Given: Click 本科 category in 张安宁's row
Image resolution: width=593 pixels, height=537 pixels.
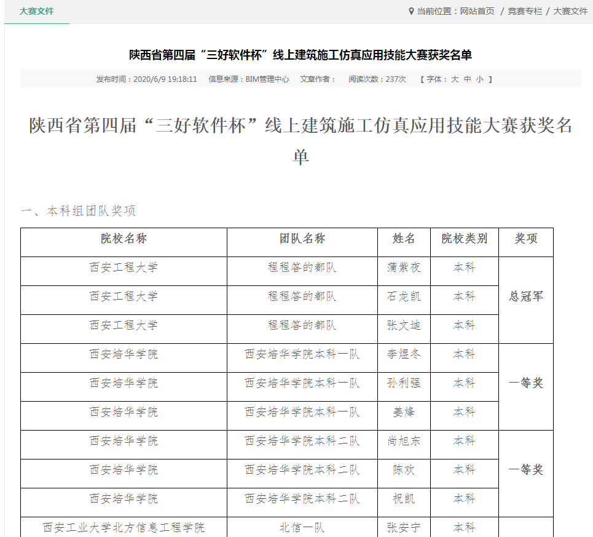Looking at the screenshot, I should (x=465, y=528).
